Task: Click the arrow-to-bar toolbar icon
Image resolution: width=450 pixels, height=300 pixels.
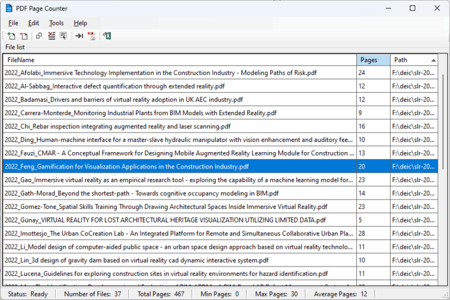Action: [79, 36]
